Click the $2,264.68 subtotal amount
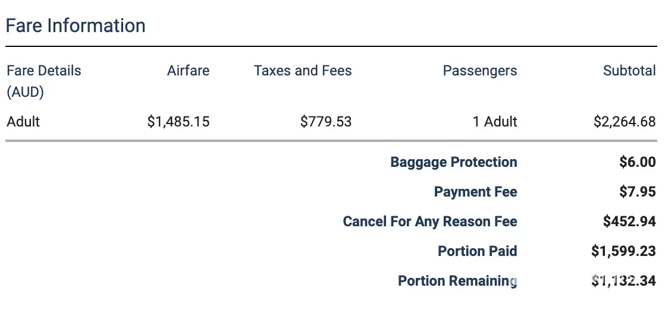Image resolution: width=665 pixels, height=310 pixels. click(x=625, y=122)
